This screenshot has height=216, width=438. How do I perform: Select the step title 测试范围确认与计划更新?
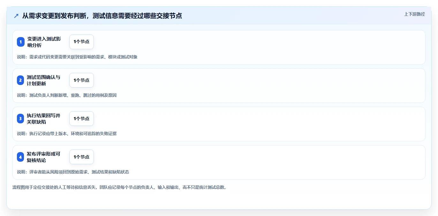(44, 80)
